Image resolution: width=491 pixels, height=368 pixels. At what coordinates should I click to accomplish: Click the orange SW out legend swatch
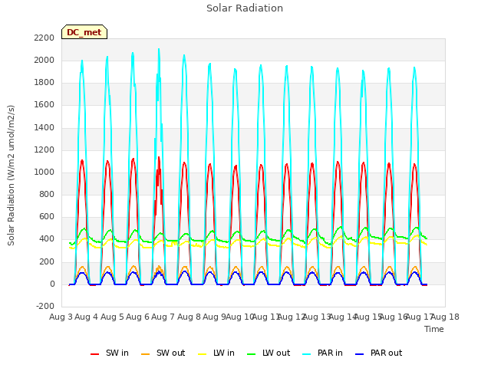pyautogui.click(x=146, y=354)
